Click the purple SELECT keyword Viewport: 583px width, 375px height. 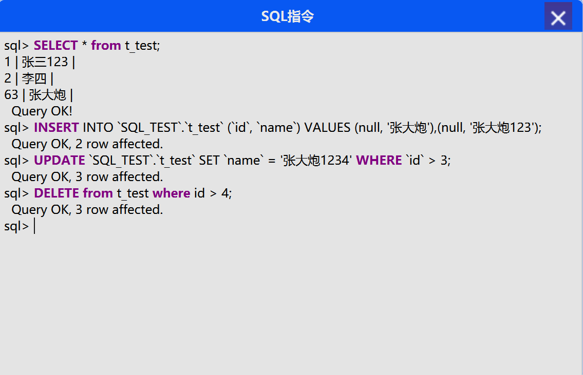pos(55,46)
